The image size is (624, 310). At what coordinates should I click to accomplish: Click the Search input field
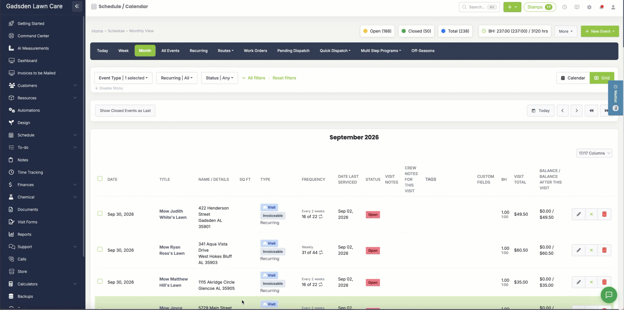(x=479, y=7)
